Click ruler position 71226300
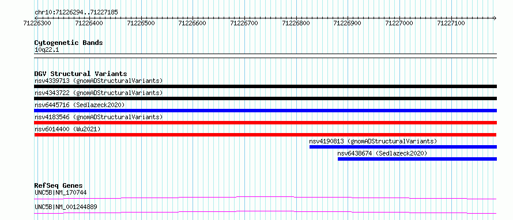Screen dimensions: 513x220 37,23
